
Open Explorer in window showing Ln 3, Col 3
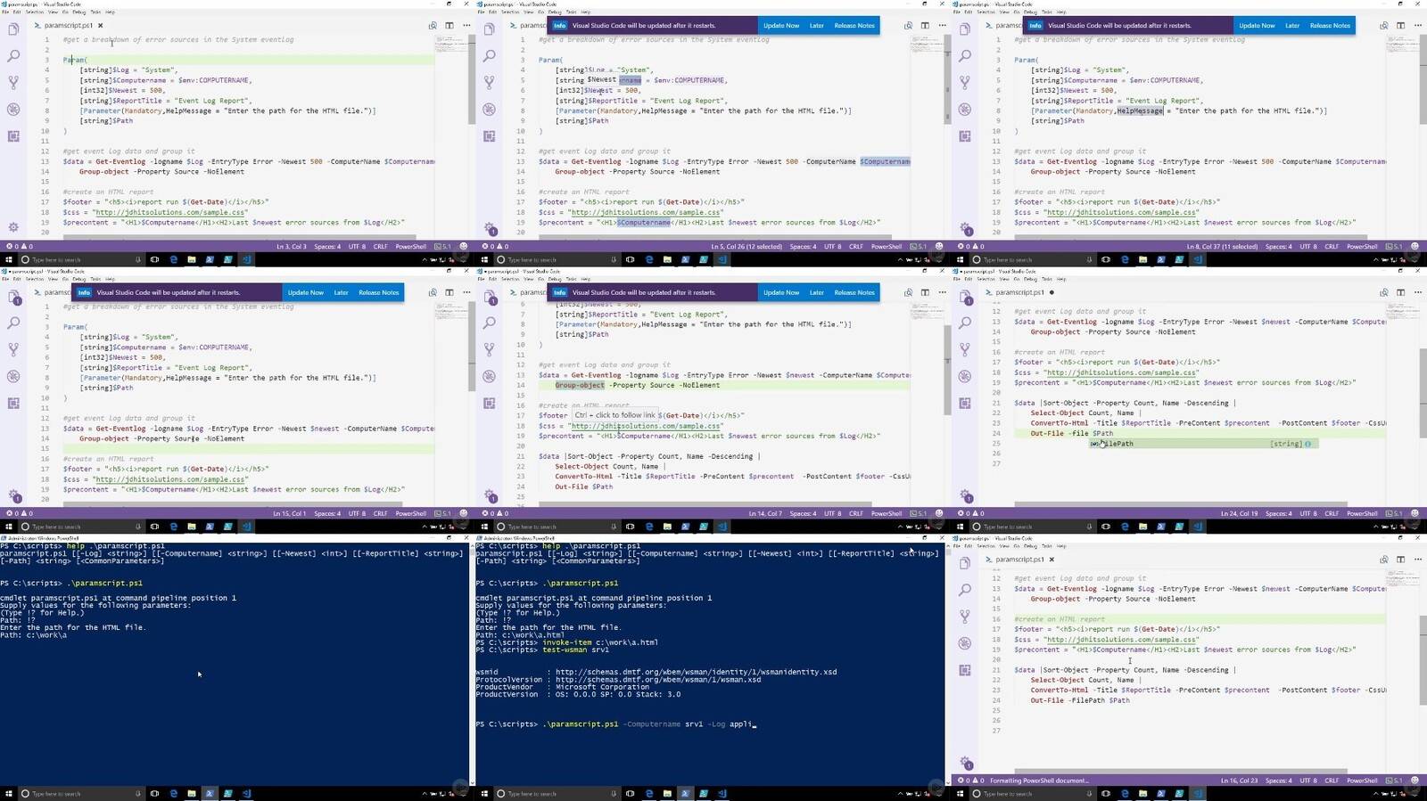(13, 29)
